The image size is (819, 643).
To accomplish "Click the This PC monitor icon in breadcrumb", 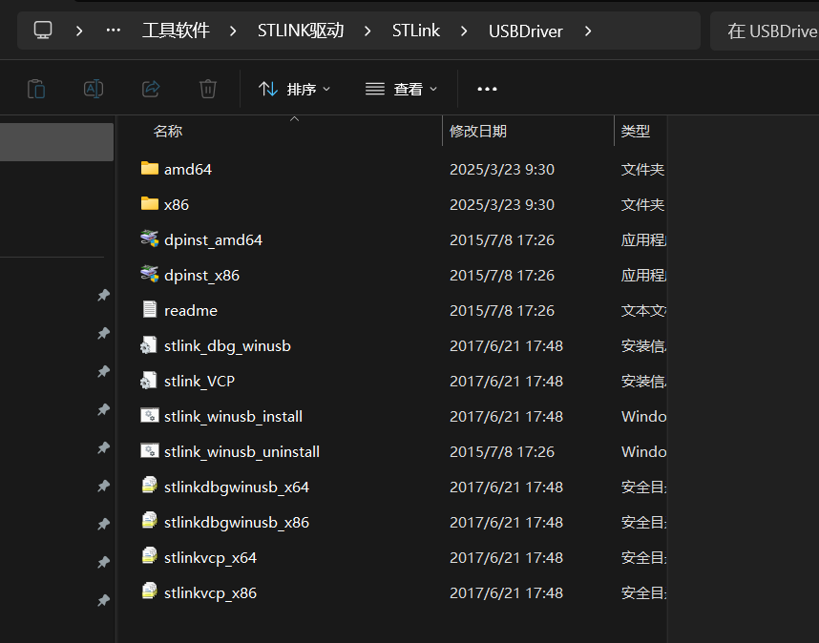I will point(43,31).
